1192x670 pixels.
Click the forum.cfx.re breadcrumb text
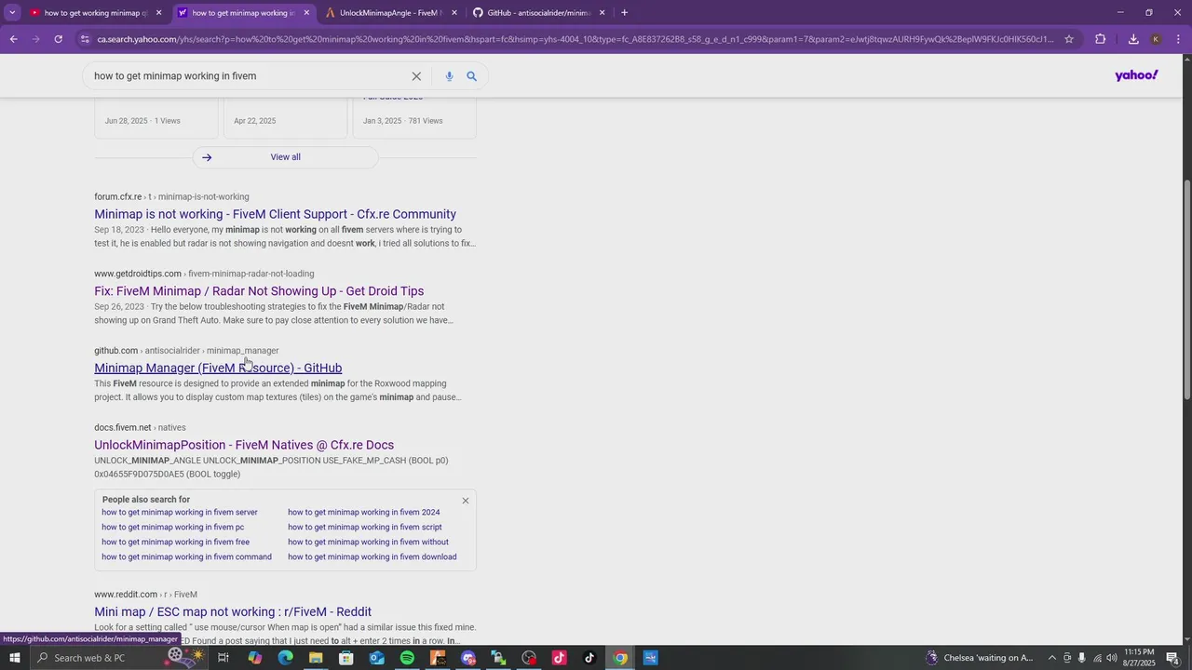click(x=171, y=197)
